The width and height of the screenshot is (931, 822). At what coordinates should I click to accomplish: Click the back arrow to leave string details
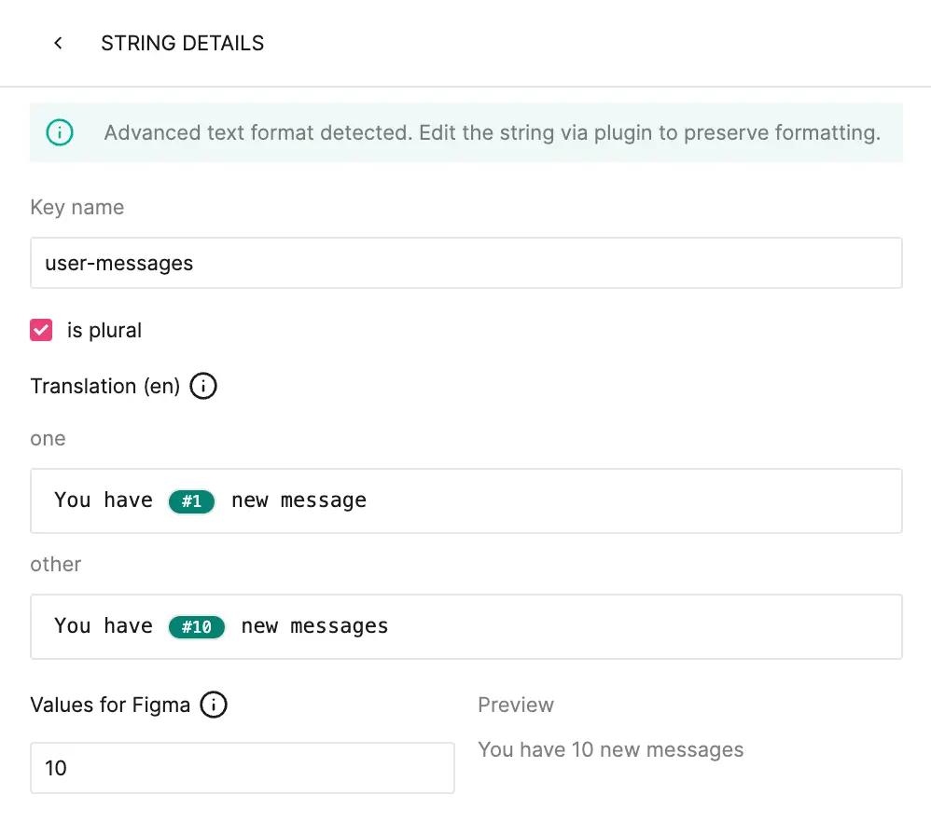(58, 43)
